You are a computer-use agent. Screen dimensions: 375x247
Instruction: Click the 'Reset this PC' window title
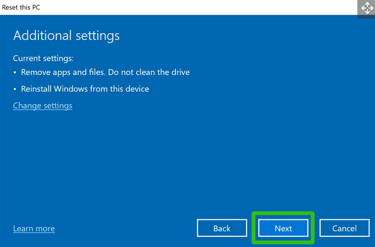pos(21,8)
